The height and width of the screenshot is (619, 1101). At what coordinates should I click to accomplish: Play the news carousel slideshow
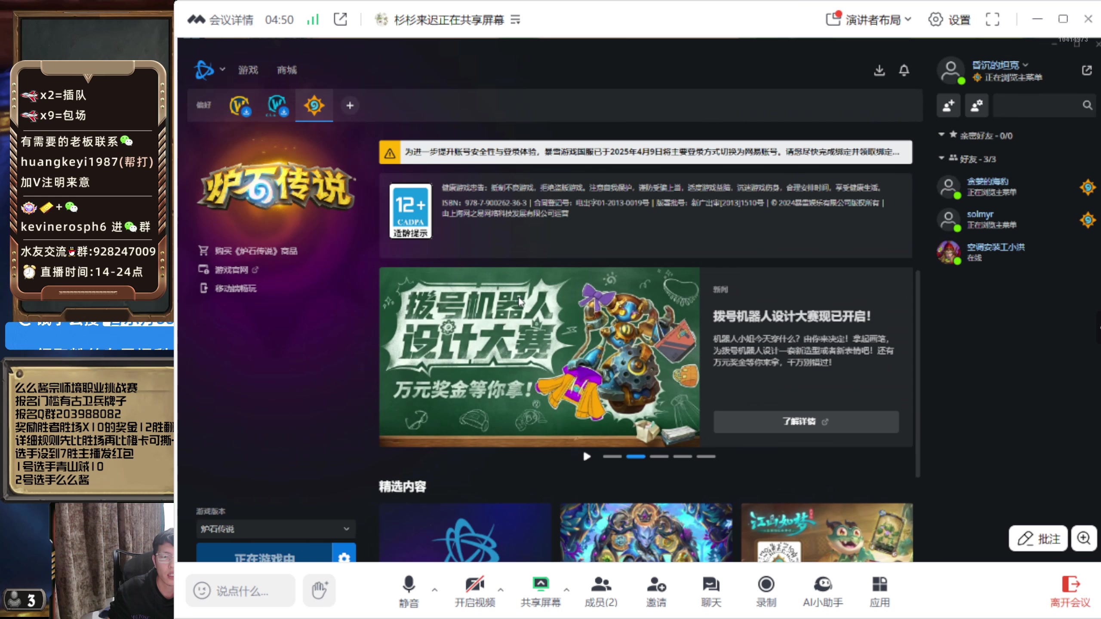(587, 457)
